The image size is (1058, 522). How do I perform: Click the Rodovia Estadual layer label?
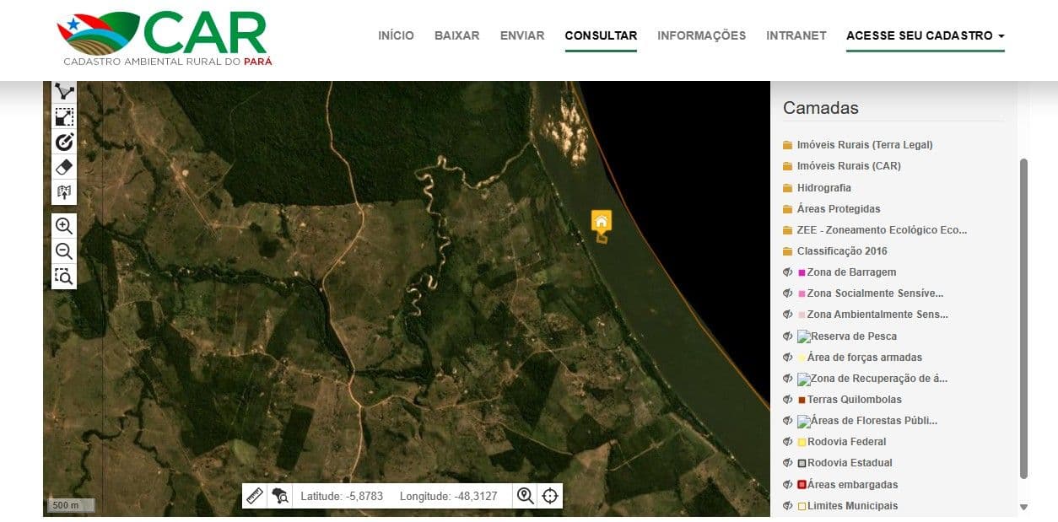coord(850,463)
